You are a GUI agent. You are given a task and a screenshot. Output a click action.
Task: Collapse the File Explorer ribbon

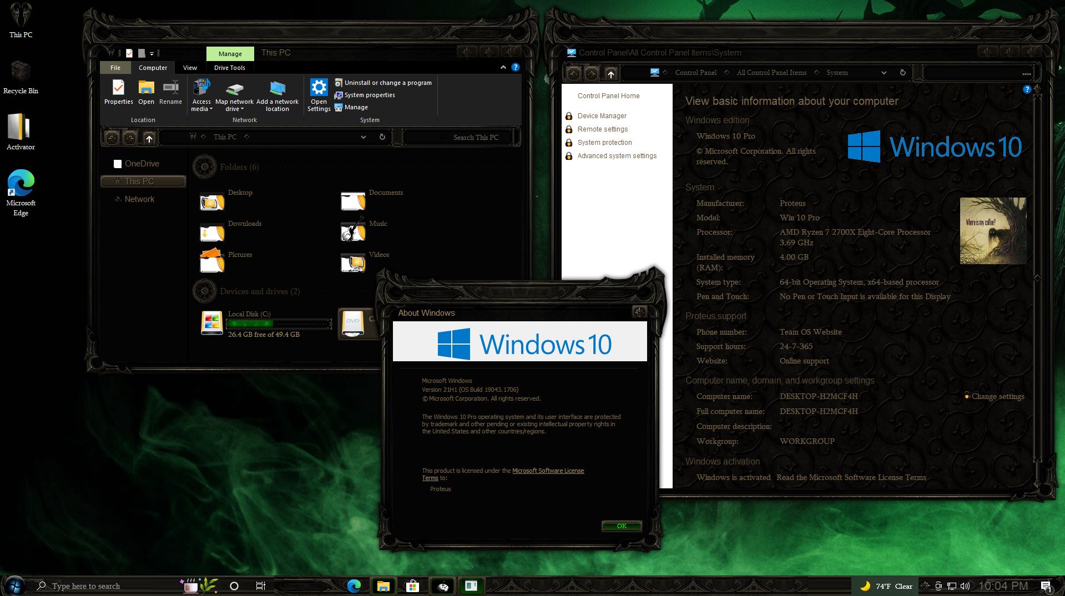pyautogui.click(x=503, y=67)
